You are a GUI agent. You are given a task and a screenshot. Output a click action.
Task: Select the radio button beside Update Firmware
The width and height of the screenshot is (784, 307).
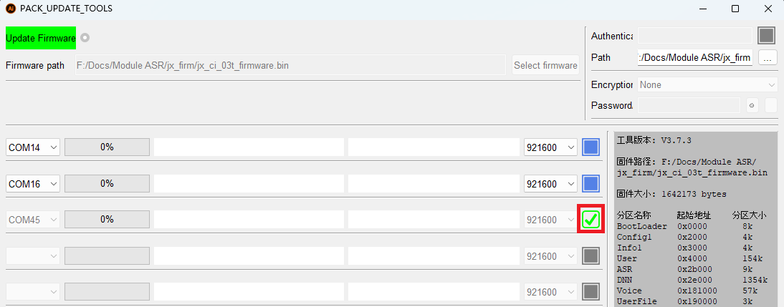[x=85, y=38]
